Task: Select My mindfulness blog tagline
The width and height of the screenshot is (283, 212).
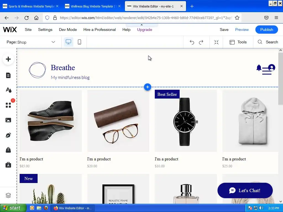Action: [70, 77]
